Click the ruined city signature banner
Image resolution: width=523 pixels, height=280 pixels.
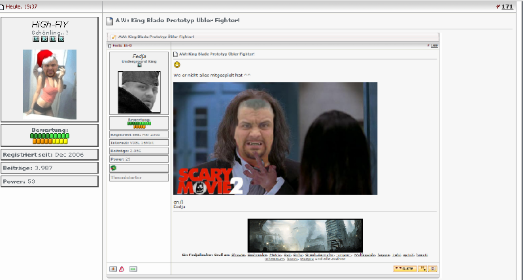[305, 236]
